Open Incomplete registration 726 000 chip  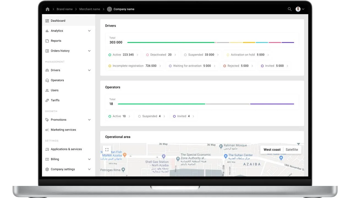pyautogui.click(x=135, y=66)
